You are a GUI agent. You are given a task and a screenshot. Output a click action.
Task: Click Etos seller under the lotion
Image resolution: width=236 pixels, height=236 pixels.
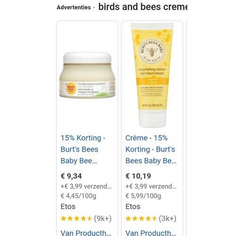click(x=133, y=207)
